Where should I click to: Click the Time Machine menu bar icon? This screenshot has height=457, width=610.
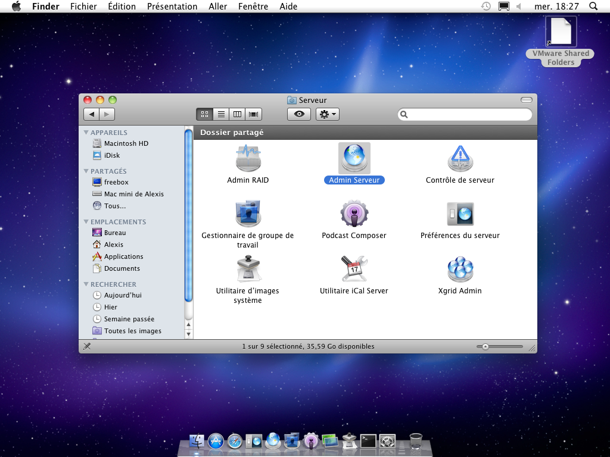click(486, 6)
